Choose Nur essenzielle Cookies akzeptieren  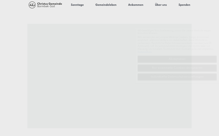click(x=177, y=68)
